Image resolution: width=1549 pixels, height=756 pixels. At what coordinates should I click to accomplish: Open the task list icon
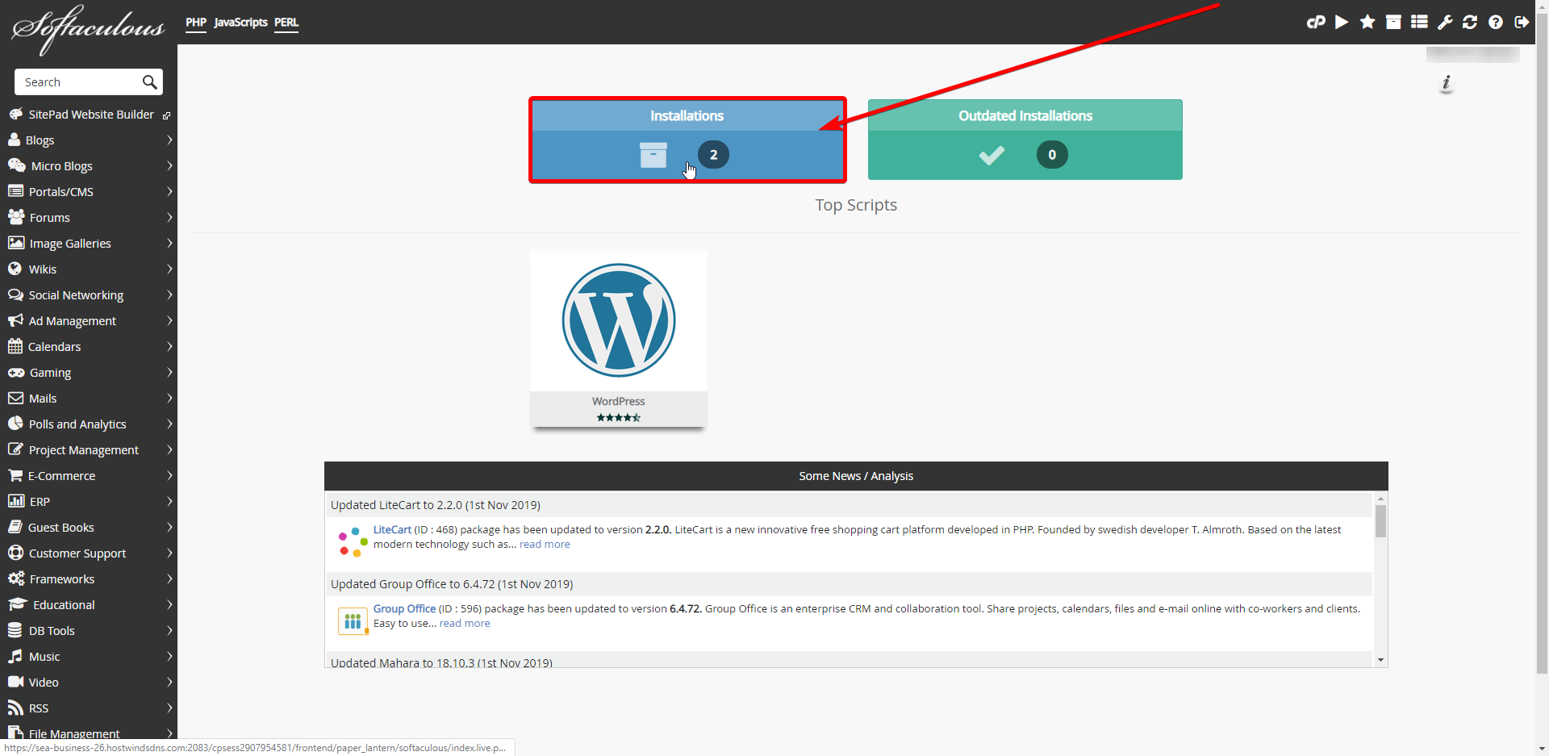1419,22
